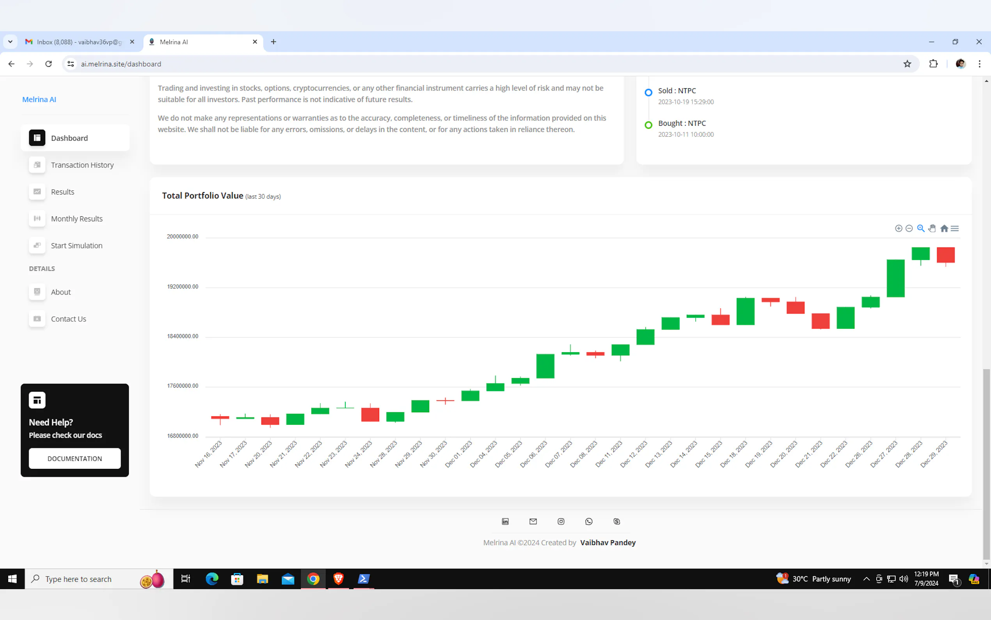Click the WhatsApp footer icon
This screenshot has width=991, height=620.
click(589, 522)
